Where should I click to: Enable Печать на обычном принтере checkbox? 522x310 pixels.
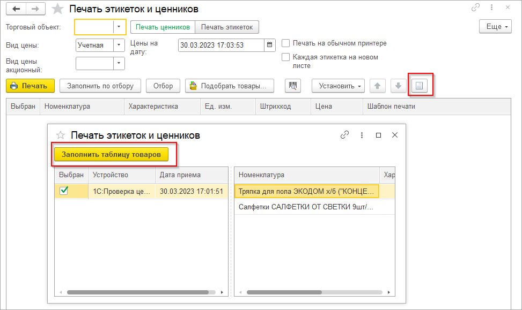[x=285, y=43]
